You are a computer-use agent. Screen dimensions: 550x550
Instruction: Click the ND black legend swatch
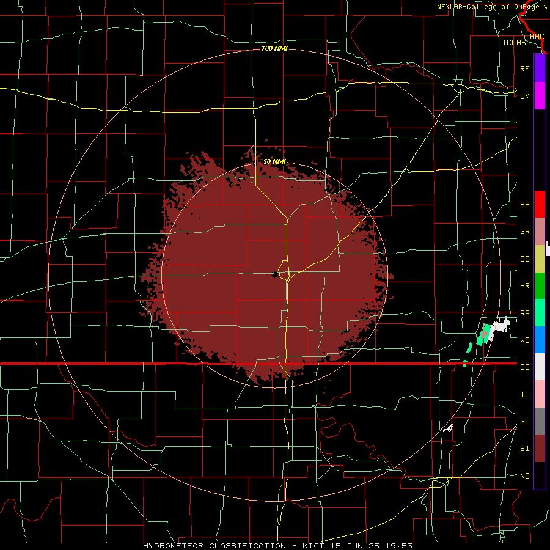pos(540,475)
